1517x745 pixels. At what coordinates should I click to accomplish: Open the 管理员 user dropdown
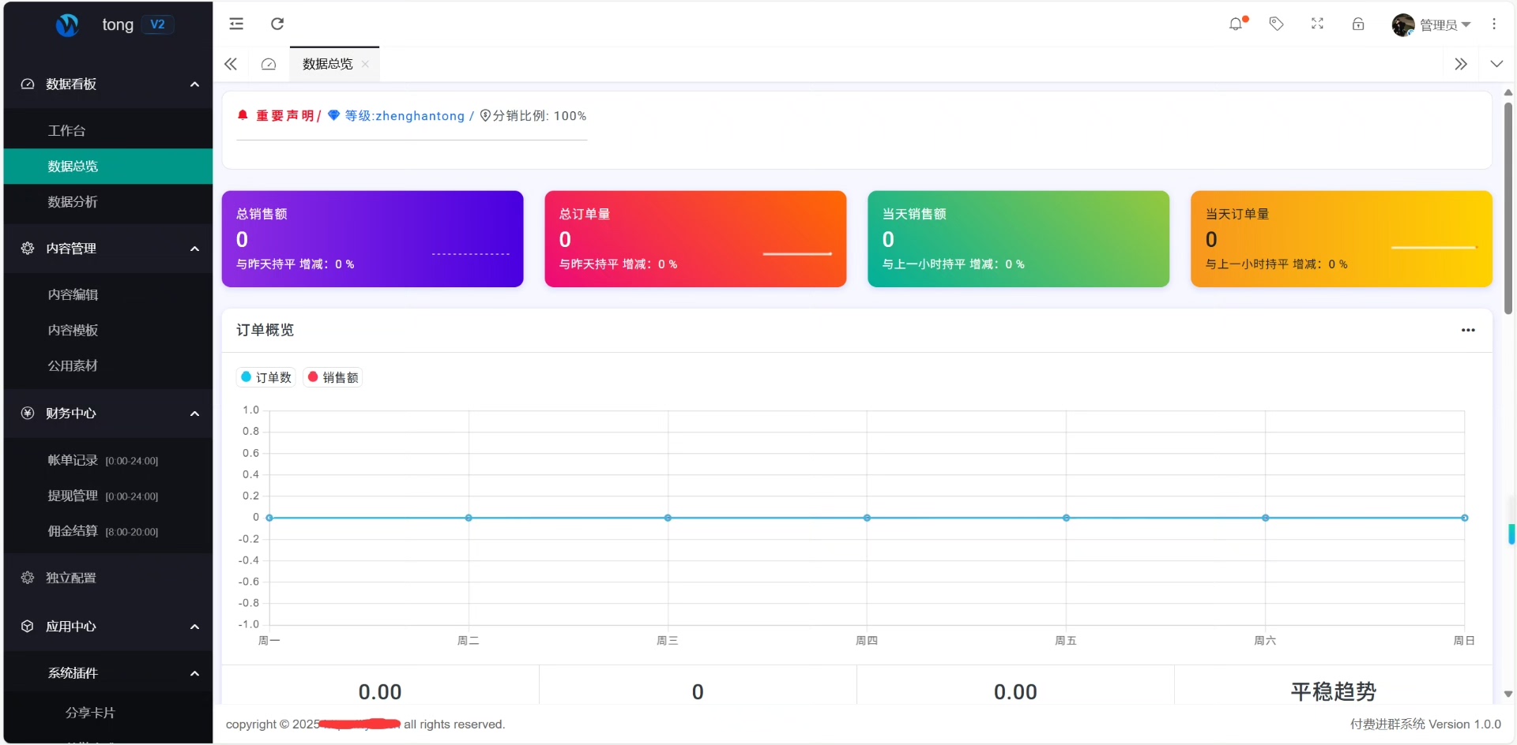pyautogui.click(x=1432, y=25)
